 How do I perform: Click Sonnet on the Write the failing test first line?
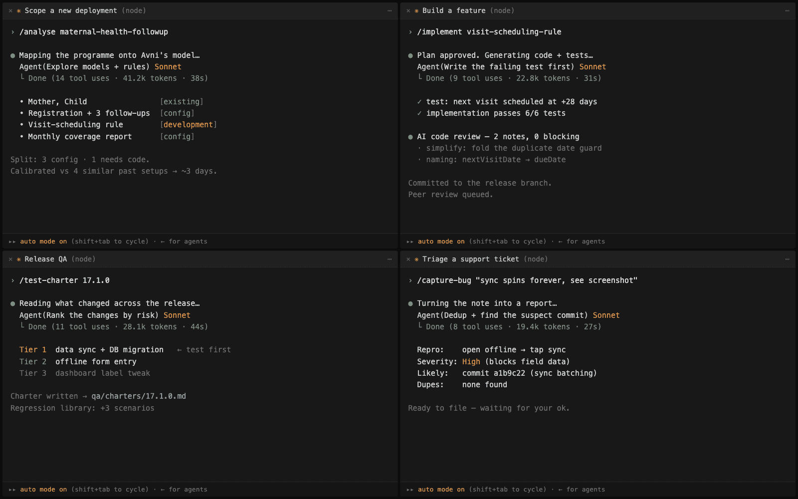[593, 67]
